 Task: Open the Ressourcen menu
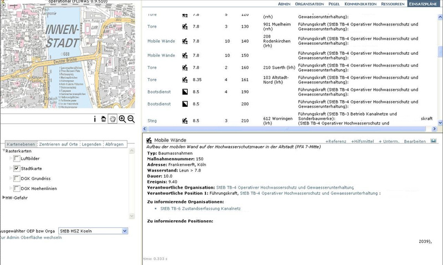(x=393, y=4)
